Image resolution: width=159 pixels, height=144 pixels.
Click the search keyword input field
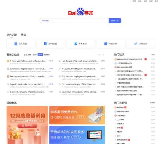80,20
